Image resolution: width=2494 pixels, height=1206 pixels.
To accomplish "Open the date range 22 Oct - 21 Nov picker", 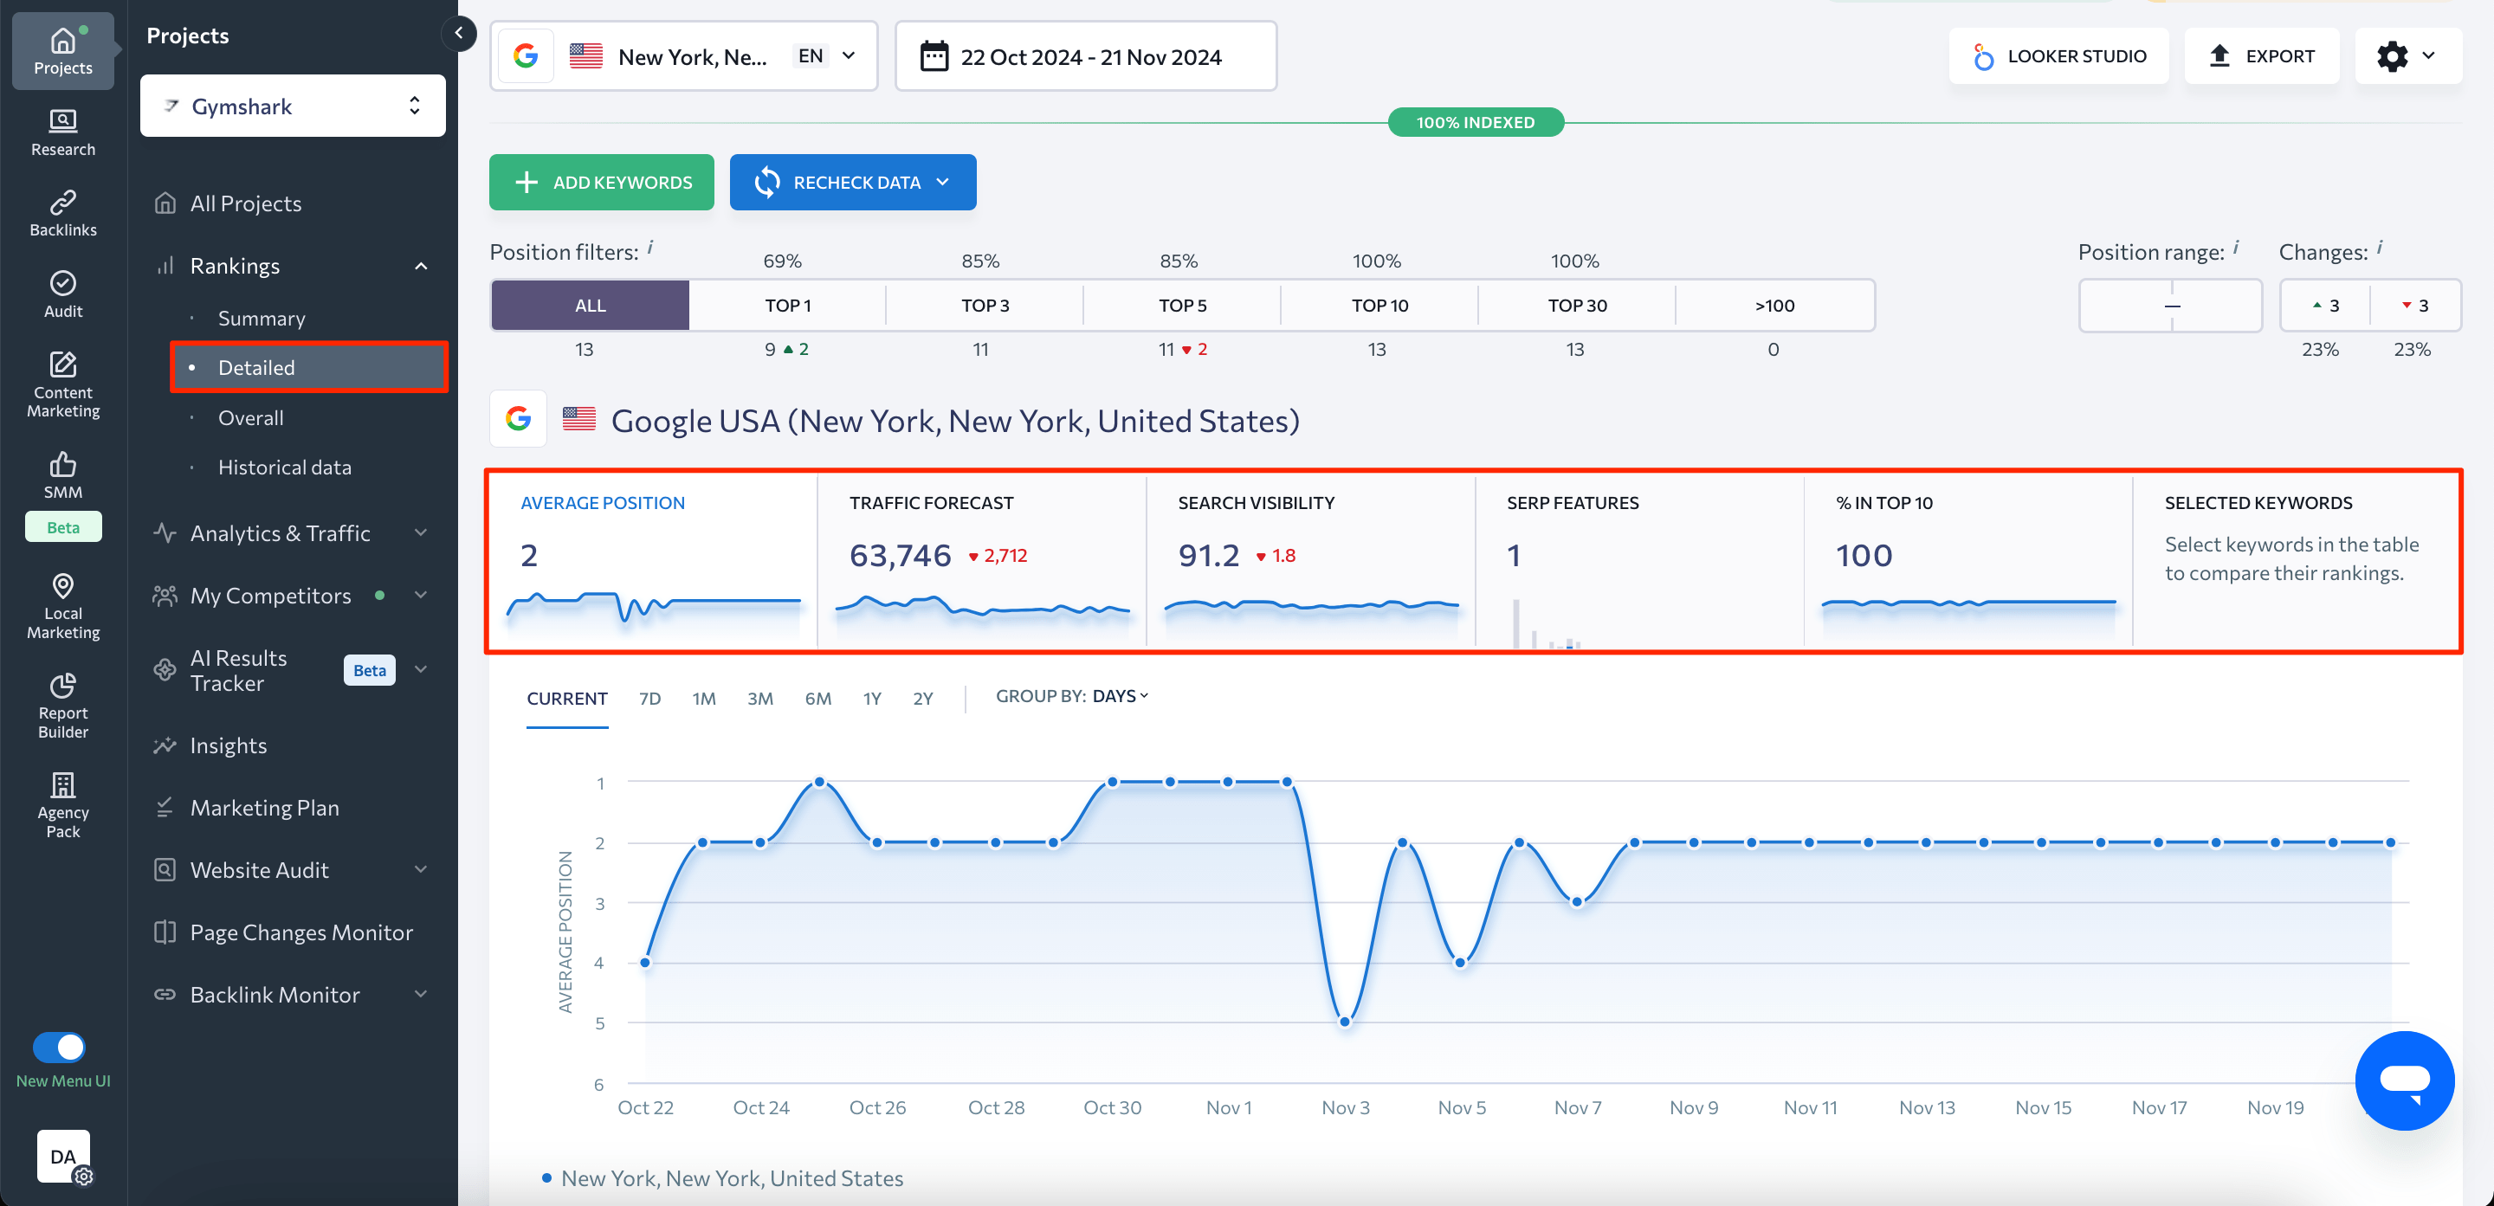I will pyautogui.click(x=1085, y=56).
